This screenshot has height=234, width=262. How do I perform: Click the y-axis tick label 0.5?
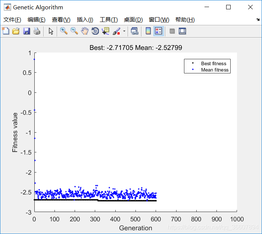27,73
